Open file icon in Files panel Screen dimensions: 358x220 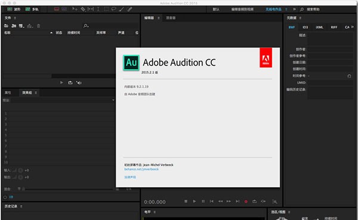[6, 26]
